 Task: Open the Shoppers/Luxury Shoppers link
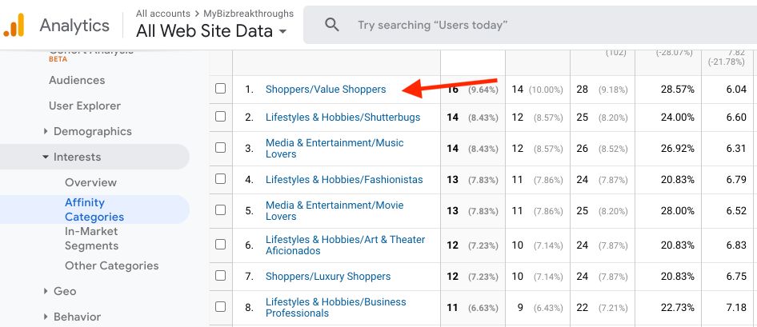(x=328, y=277)
